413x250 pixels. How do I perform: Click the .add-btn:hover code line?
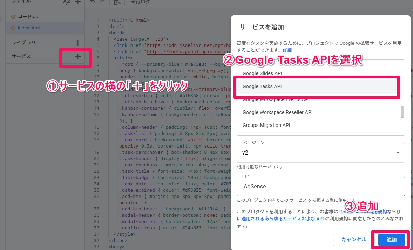pyautogui.click(x=172, y=209)
